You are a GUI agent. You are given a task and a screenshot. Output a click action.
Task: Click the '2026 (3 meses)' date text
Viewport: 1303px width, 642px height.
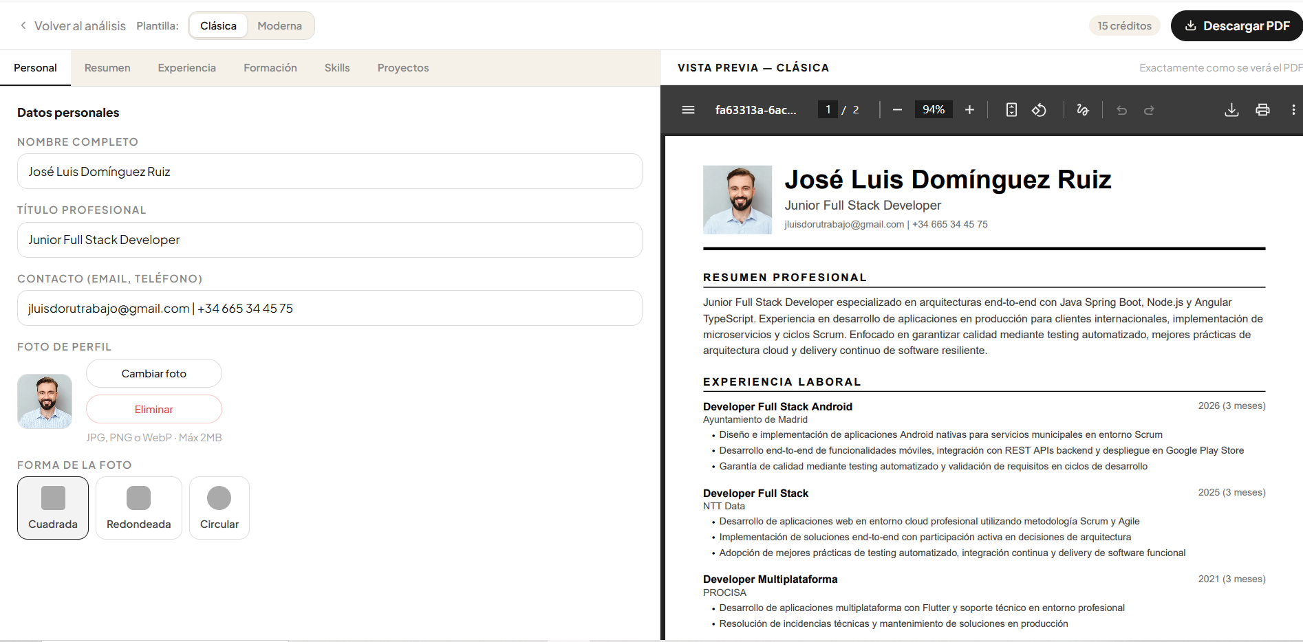tap(1231, 406)
